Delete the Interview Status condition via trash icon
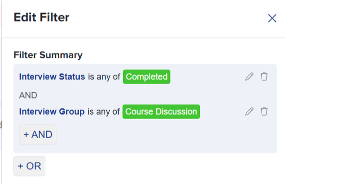This screenshot has height=184, width=343. click(x=264, y=77)
